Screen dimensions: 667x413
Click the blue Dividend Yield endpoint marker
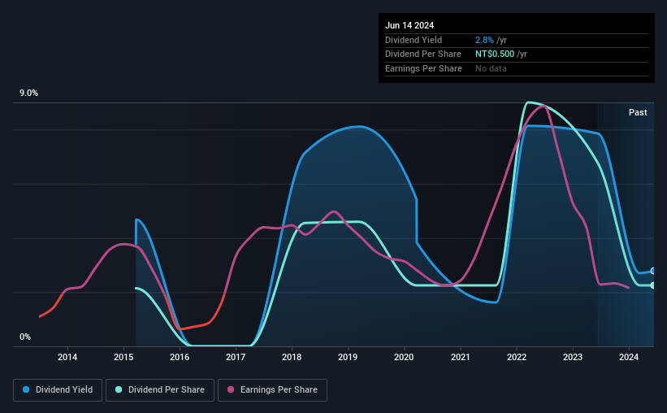pos(653,271)
